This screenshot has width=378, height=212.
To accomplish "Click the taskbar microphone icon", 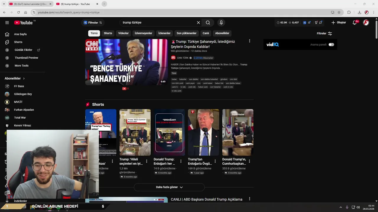I will click(x=347, y=207).
